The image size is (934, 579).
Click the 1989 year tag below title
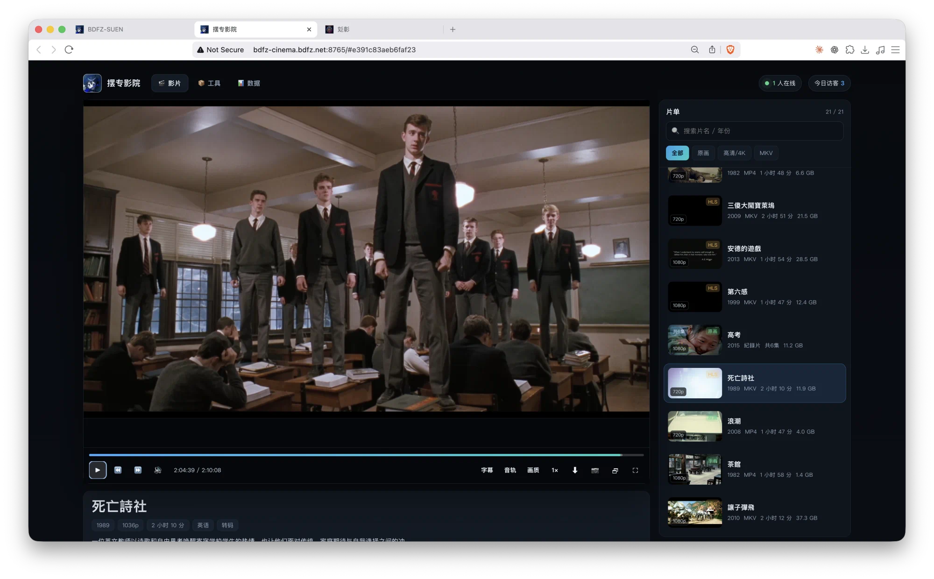103,525
